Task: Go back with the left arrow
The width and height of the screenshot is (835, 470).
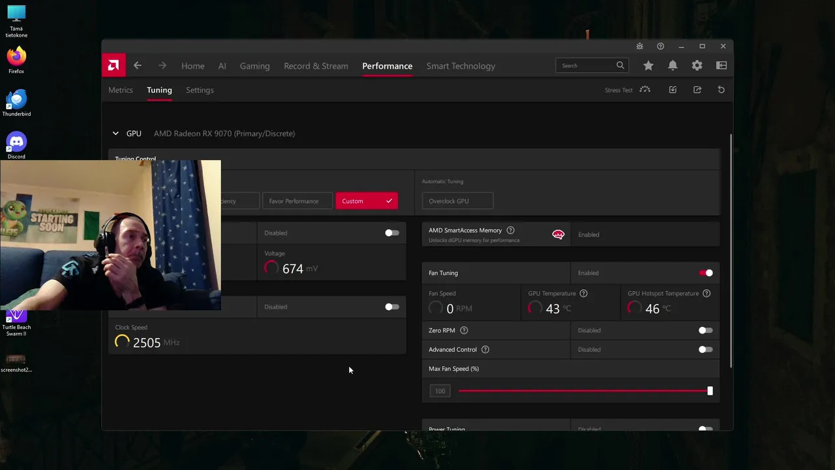Action: coord(138,65)
